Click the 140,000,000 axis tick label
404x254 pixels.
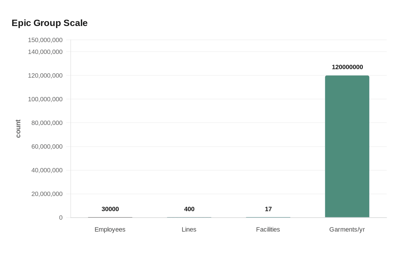click(x=45, y=52)
